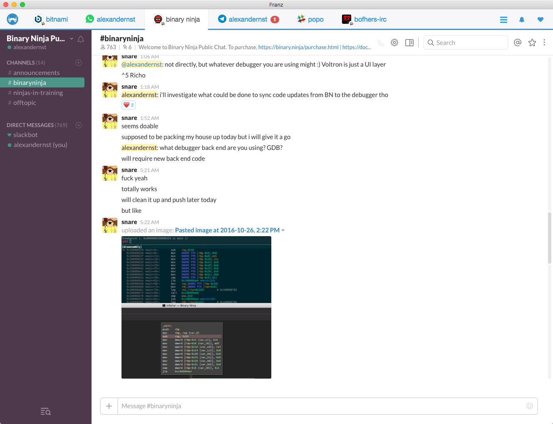Open snare's profile at 1:18 AM message

click(x=129, y=87)
